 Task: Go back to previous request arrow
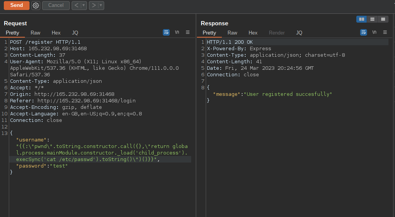(x=76, y=5)
